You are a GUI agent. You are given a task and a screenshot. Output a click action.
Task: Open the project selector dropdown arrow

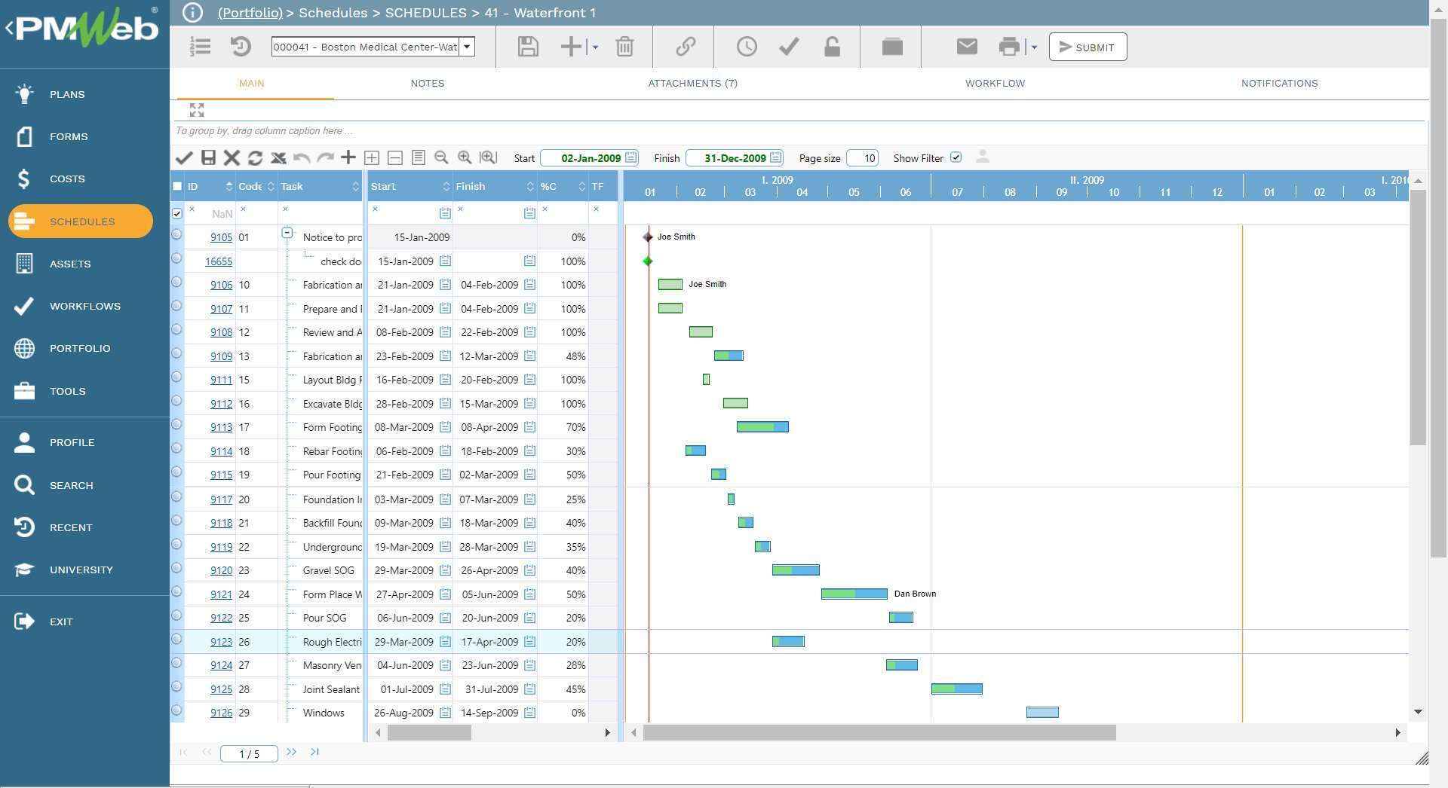point(468,47)
